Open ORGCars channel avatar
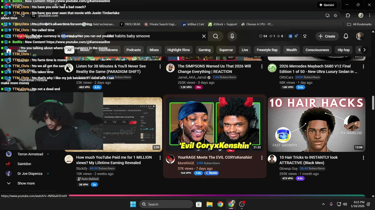Viewport: 375px width, 210px height. coord(272,68)
